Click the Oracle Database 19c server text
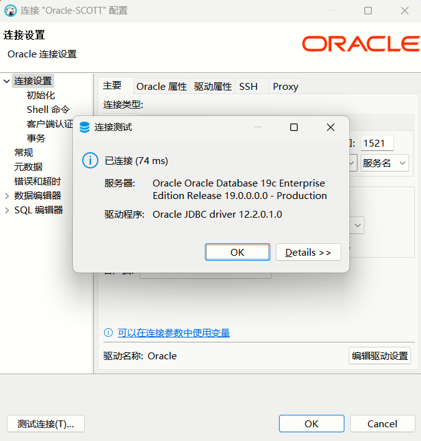 point(240,189)
